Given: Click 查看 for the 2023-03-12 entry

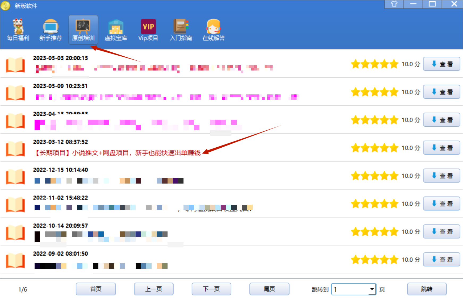Looking at the screenshot, I should click(x=441, y=148).
